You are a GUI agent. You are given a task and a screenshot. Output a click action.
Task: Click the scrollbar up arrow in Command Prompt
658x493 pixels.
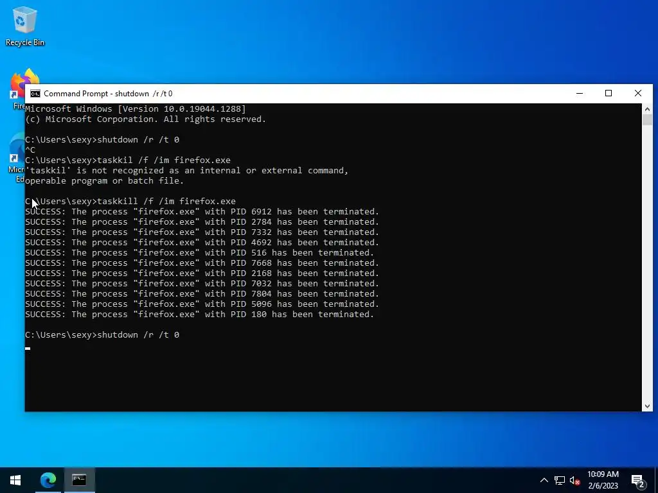(x=647, y=109)
